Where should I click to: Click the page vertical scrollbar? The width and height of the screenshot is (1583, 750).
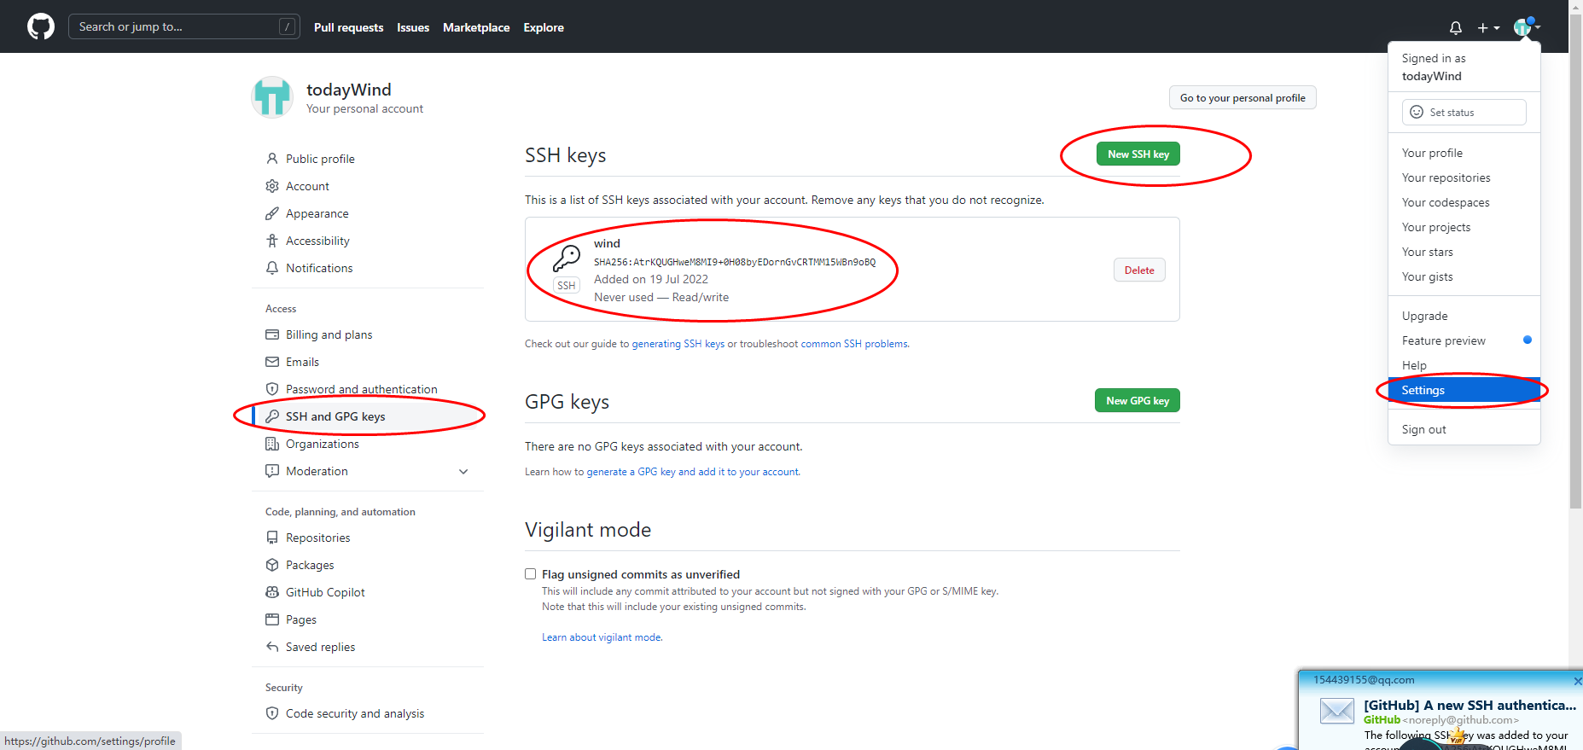pos(1575,256)
